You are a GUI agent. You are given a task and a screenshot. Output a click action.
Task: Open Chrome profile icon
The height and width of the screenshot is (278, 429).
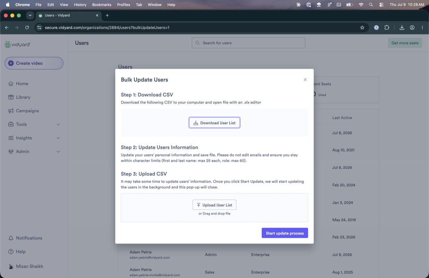tap(412, 27)
